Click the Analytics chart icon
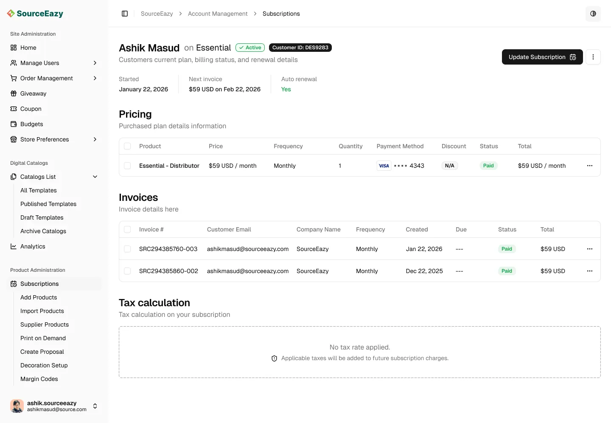The image size is (611, 423). (x=14, y=246)
